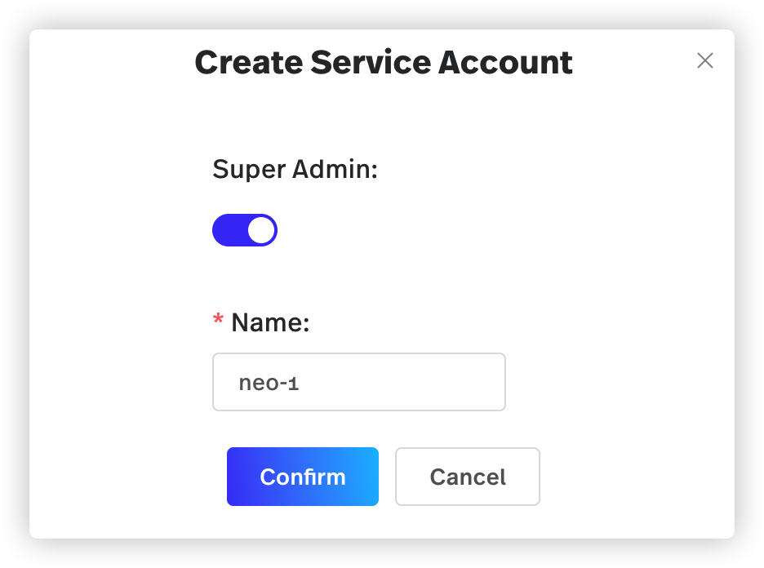The height and width of the screenshot is (568, 764).
Task: Focus the Name input field
Action: (359, 382)
